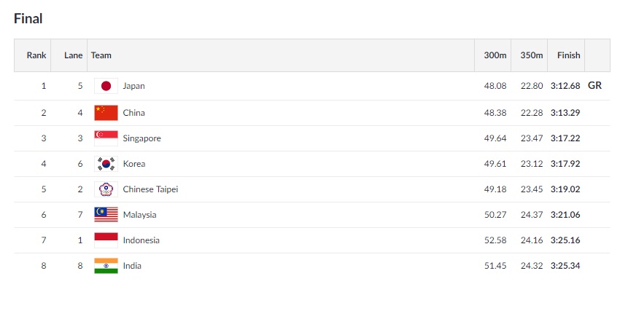This screenshot has width=620, height=327.
Task: Click the Korea flag icon
Action: pos(106,164)
